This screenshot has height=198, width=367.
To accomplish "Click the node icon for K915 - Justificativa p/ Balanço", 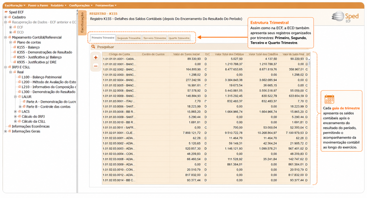I will point(15,57).
